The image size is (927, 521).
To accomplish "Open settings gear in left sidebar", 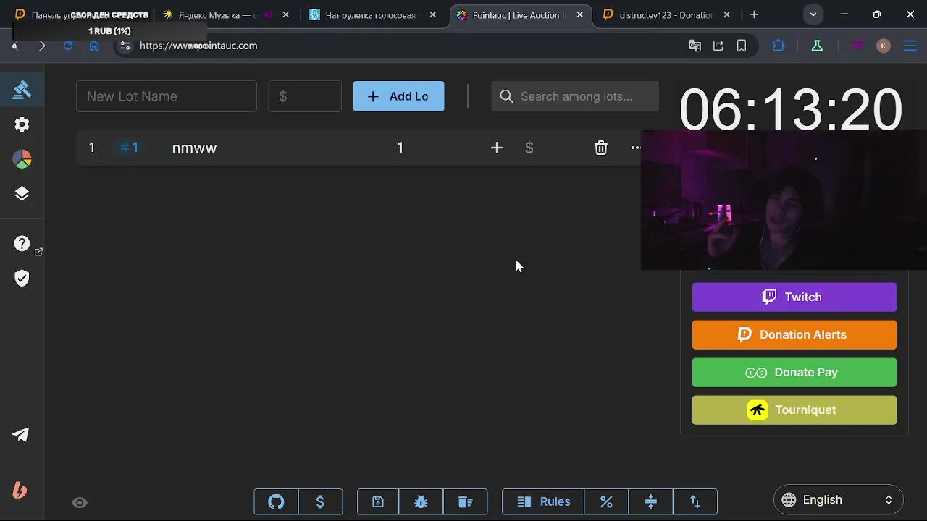I will click(x=22, y=124).
